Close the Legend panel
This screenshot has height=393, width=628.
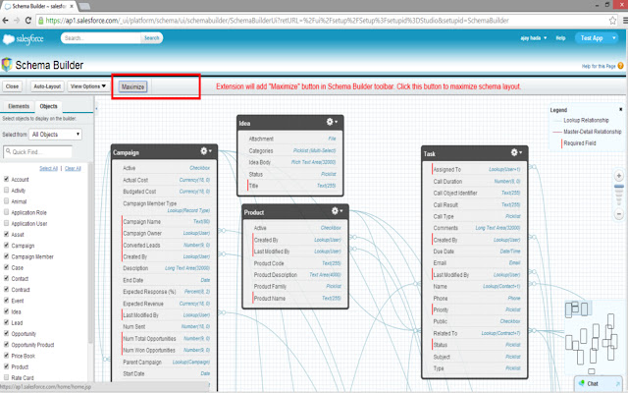tap(621, 109)
